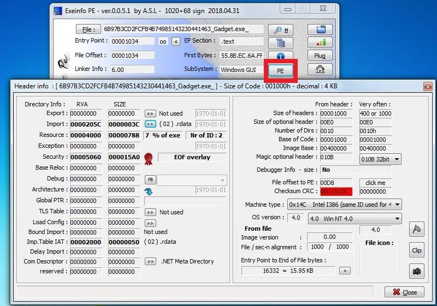Click the red Checksum CRC field
The width and height of the screenshot is (437, 306).
336,191
